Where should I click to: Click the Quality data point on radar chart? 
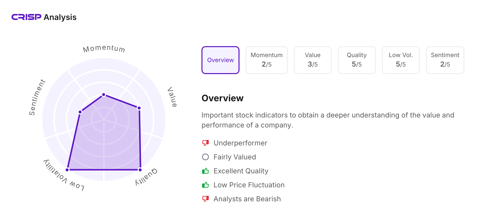140,170
